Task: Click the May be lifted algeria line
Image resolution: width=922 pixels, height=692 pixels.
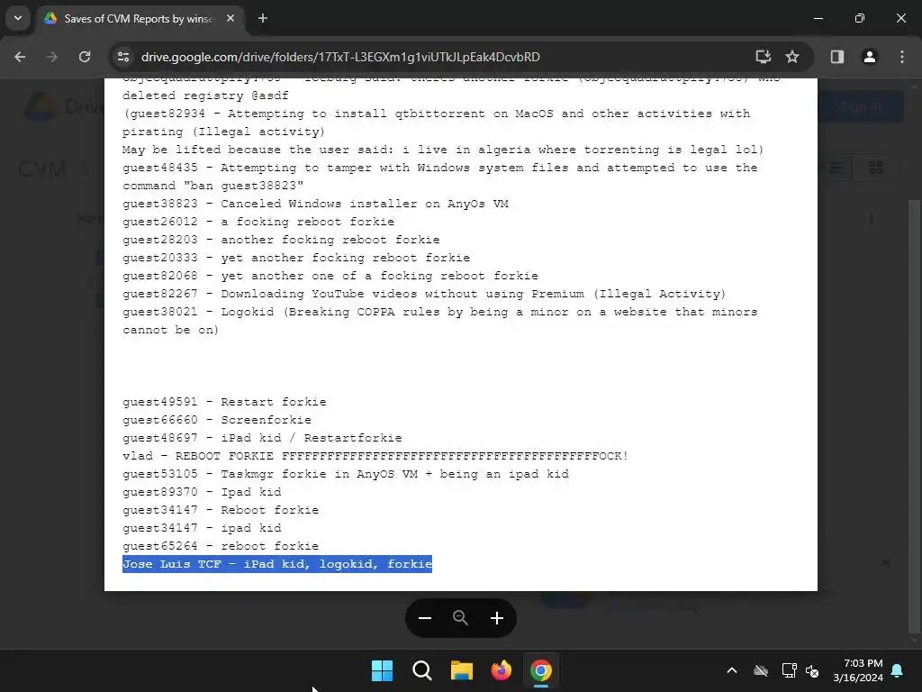Action: coord(443,150)
